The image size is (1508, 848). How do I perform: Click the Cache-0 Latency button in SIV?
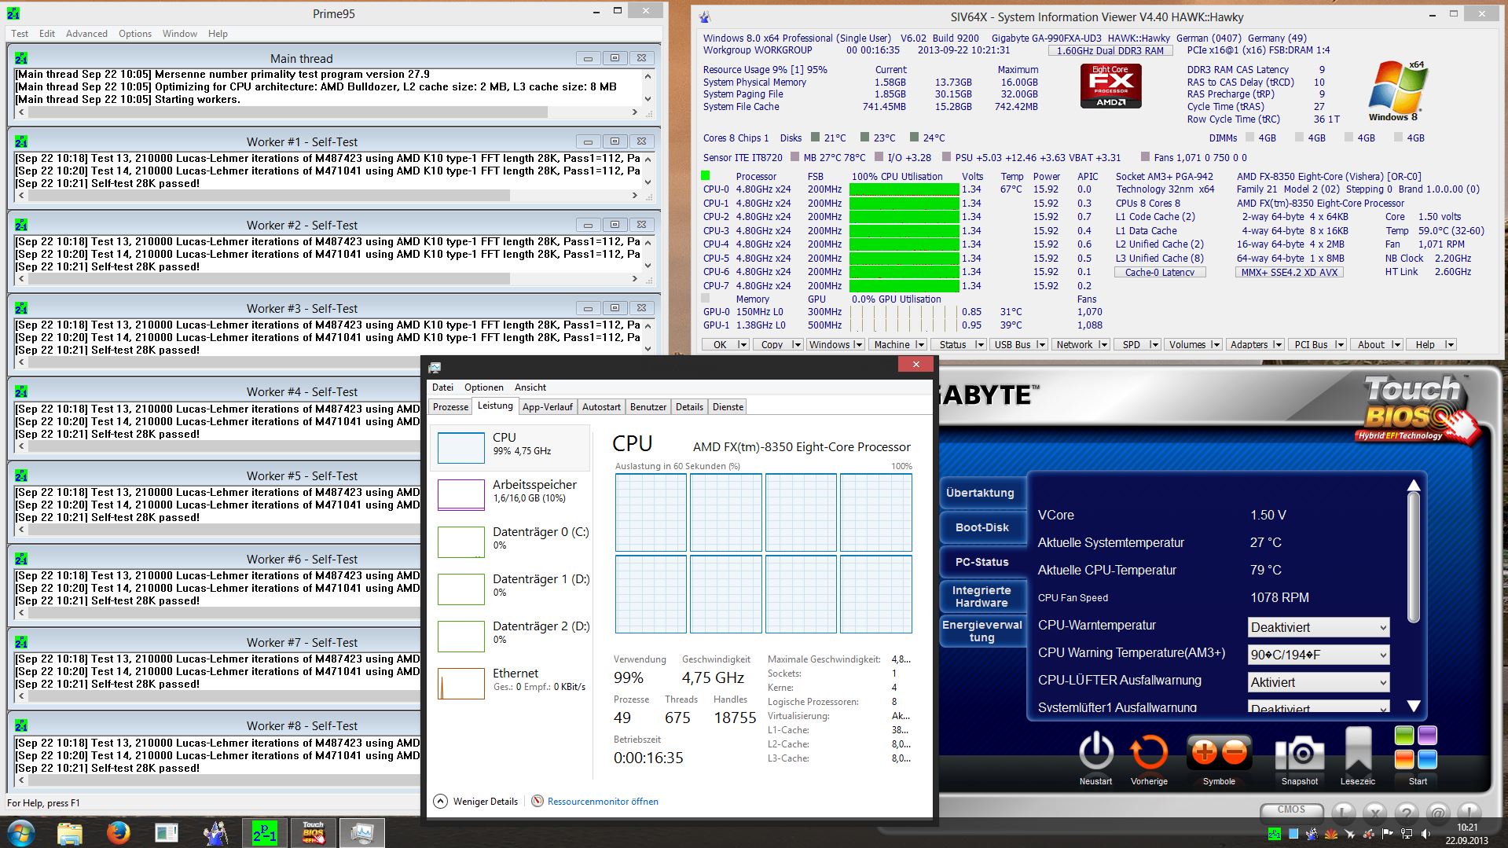[x=1160, y=273]
